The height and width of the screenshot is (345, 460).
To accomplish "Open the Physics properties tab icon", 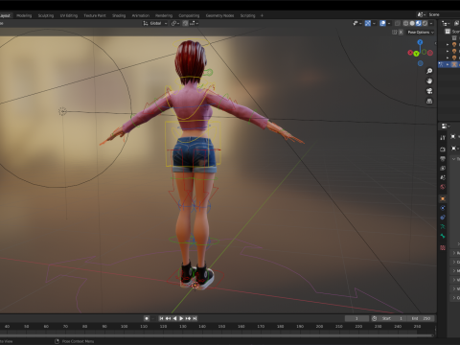I will click(x=443, y=208).
